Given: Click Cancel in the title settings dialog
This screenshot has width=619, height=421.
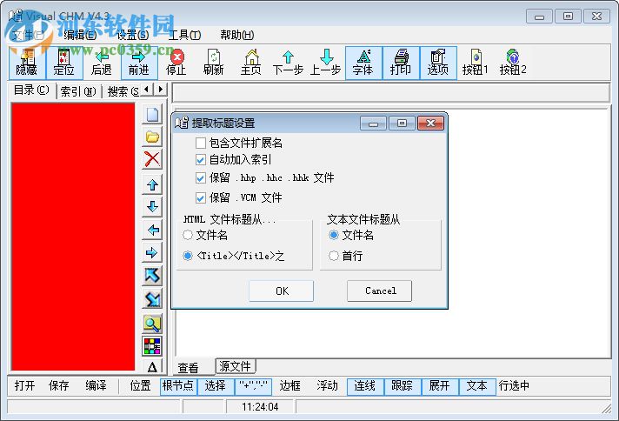Looking at the screenshot, I should (x=379, y=291).
